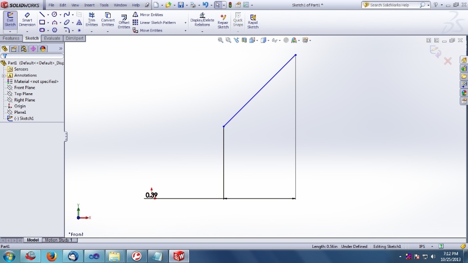Select the Sketch Fillet tool
Image resolution: width=468 pixels, height=263 pixels.
point(67,30)
